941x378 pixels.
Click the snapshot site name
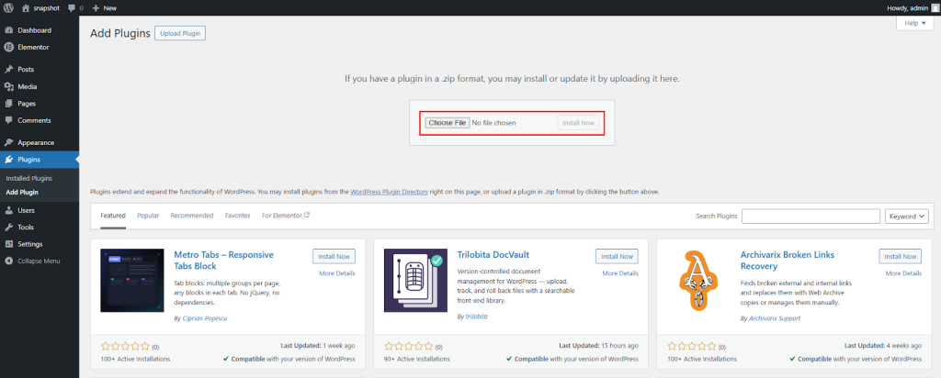click(x=46, y=8)
